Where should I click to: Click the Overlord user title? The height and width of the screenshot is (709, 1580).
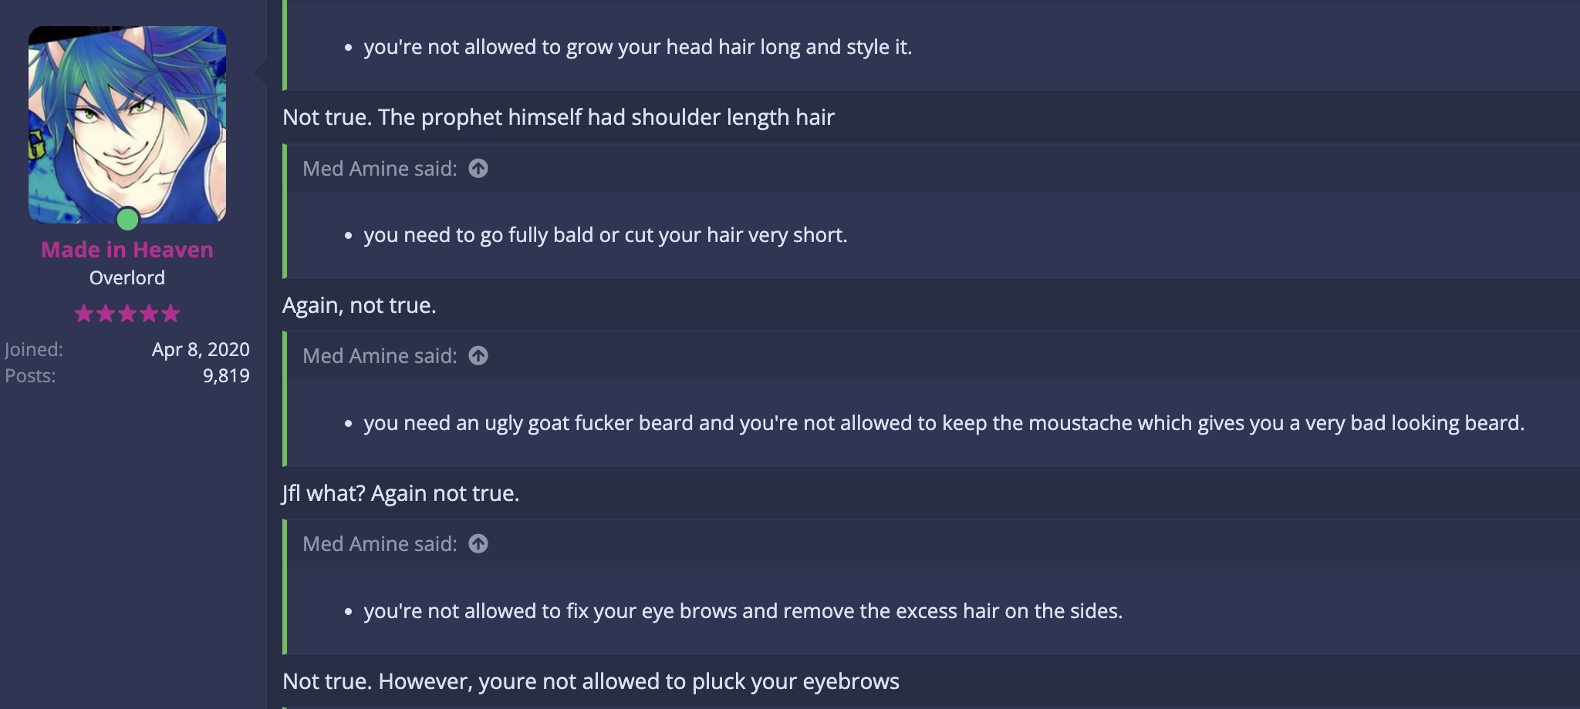pyautogui.click(x=127, y=277)
